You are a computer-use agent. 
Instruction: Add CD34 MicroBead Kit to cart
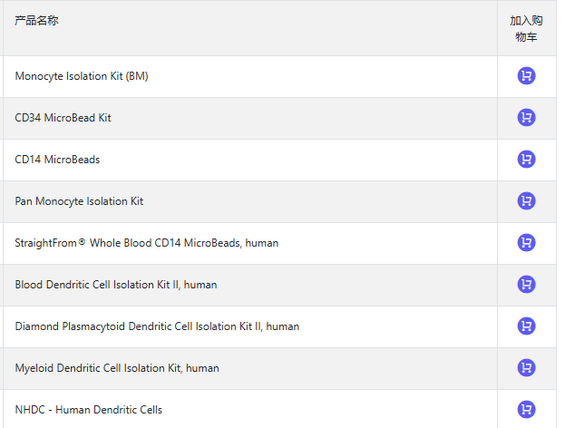point(526,118)
